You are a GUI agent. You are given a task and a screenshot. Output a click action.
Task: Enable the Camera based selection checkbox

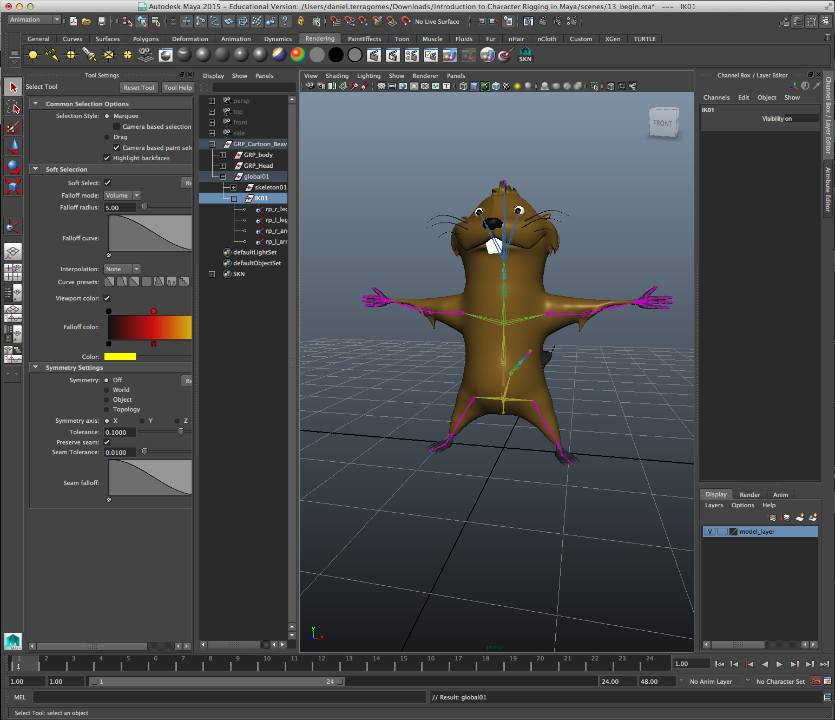coord(116,126)
